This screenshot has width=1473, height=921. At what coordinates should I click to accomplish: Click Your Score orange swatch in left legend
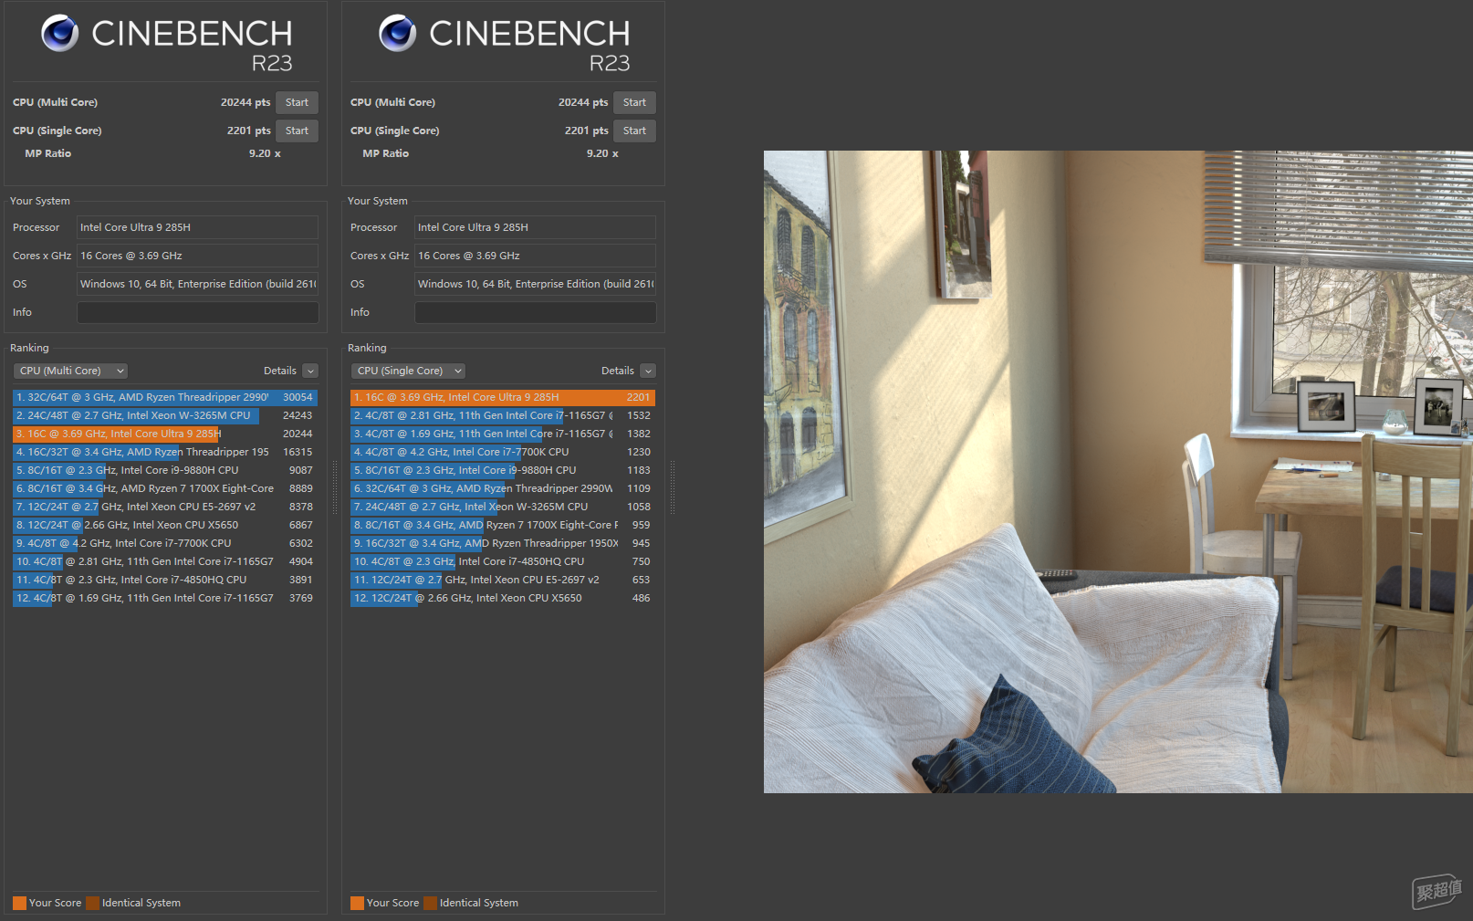tap(19, 903)
